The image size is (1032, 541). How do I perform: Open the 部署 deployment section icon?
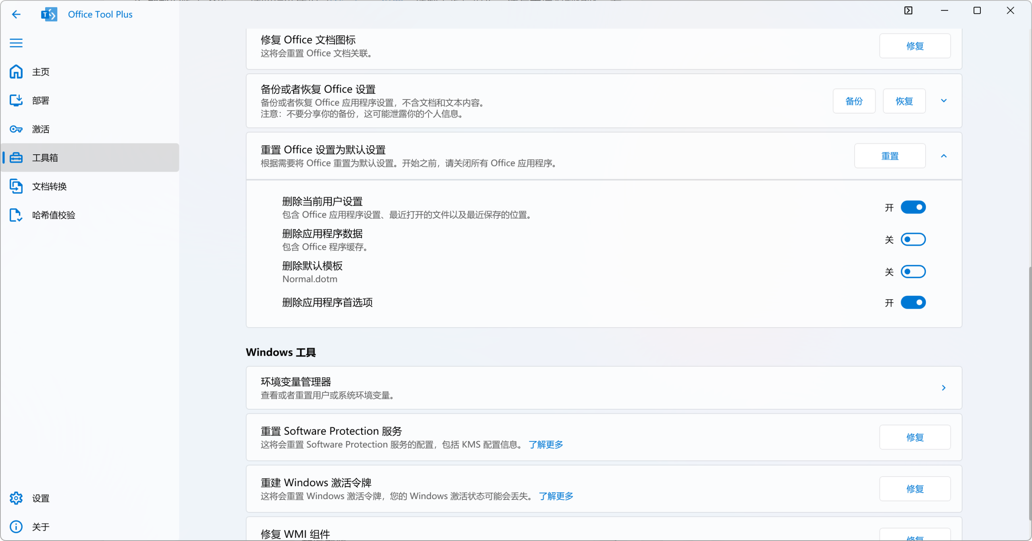click(x=16, y=100)
